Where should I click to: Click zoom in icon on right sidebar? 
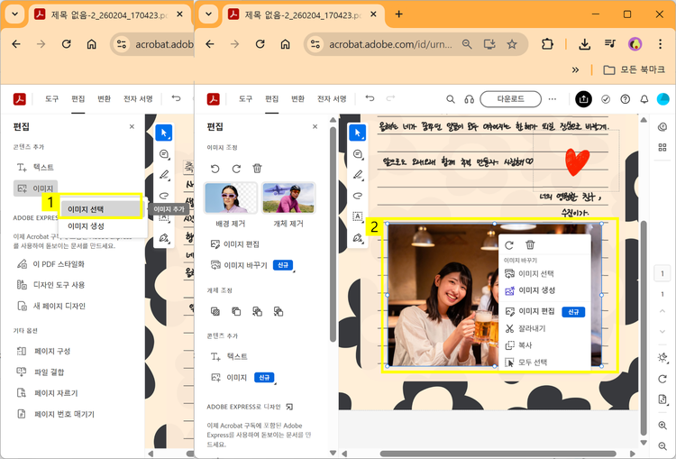pyautogui.click(x=662, y=426)
